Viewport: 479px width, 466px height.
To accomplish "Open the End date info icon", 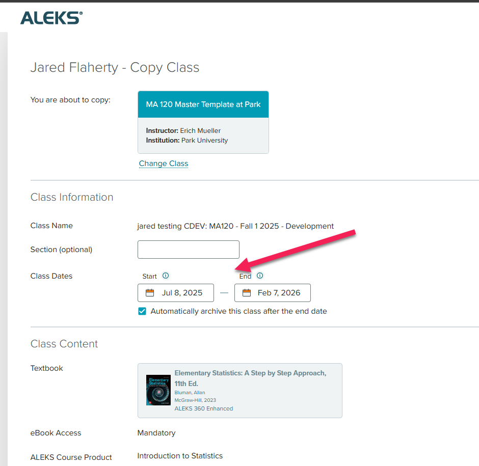I will coord(260,276).
